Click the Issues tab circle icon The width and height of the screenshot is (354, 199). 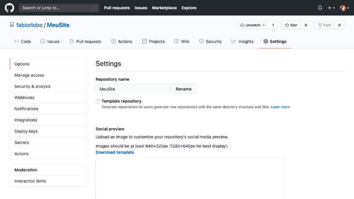(43, 41)
